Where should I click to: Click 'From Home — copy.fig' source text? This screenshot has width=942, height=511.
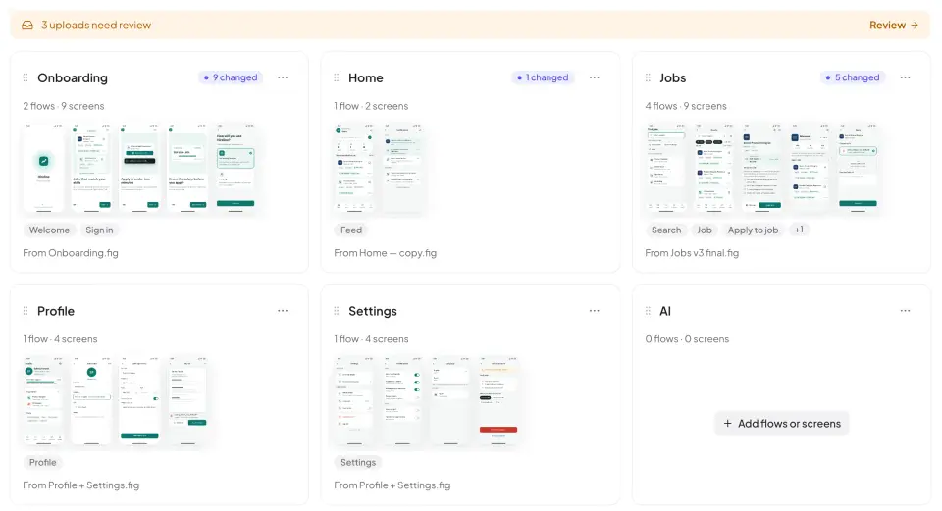(385, 253)
